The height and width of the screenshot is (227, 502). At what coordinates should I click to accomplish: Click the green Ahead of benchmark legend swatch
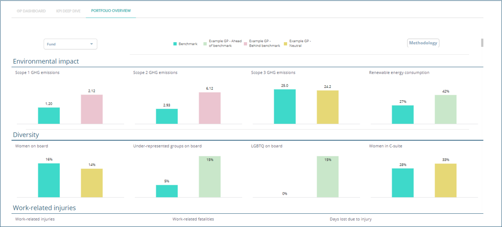(x=205, y=44)
